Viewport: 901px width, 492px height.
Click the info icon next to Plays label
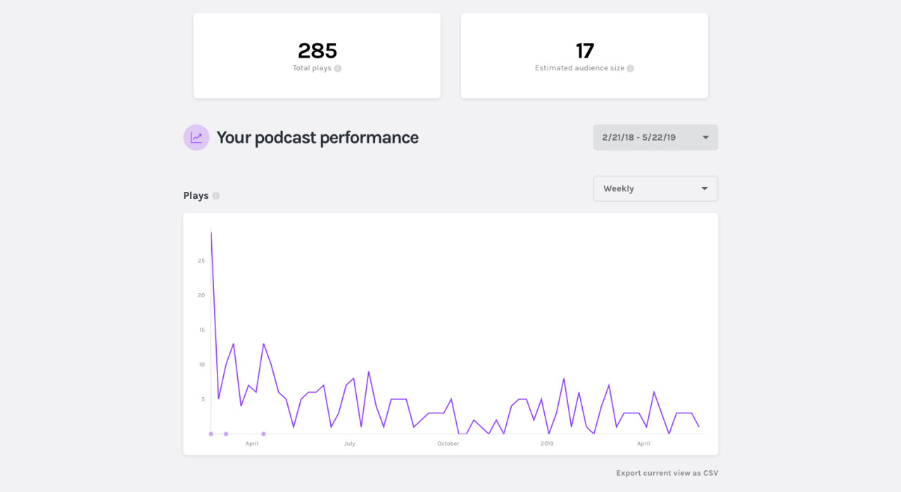[216, 196]
